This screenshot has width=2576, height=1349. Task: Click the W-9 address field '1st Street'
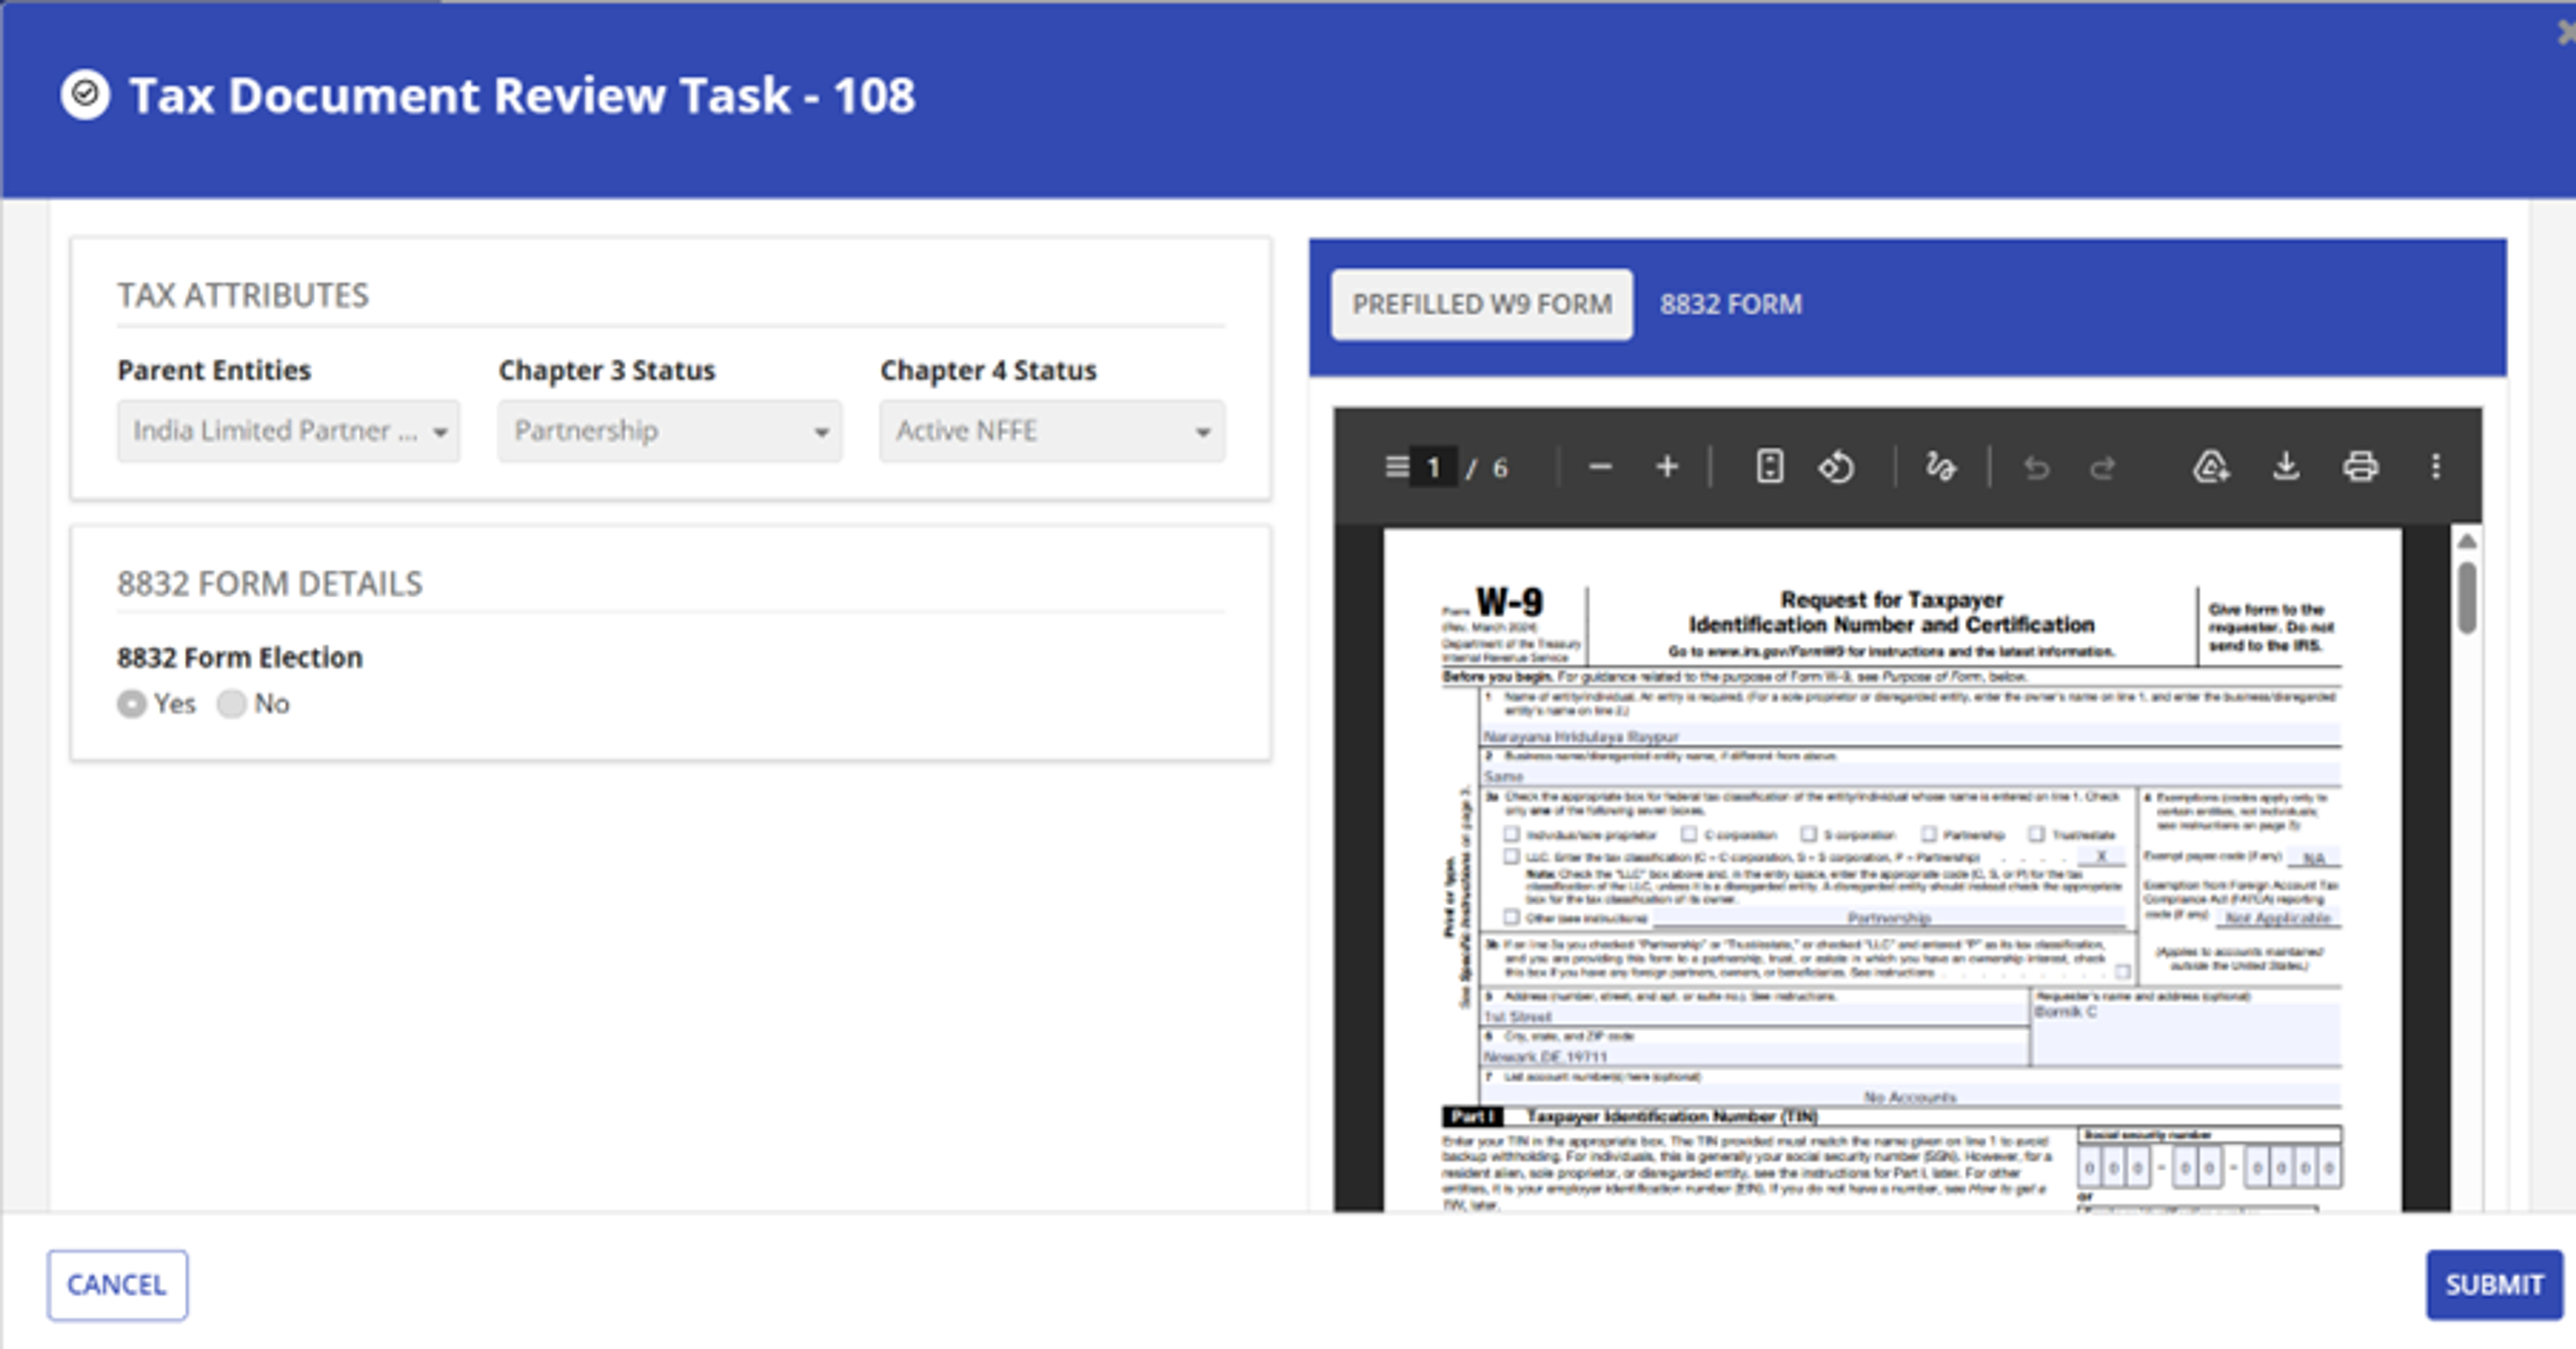click(x=1755, y=1016)
